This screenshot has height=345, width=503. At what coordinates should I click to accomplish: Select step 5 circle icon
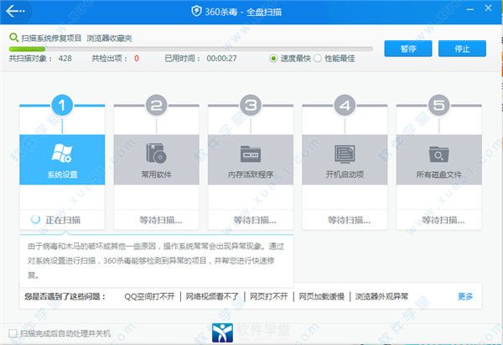438,105
